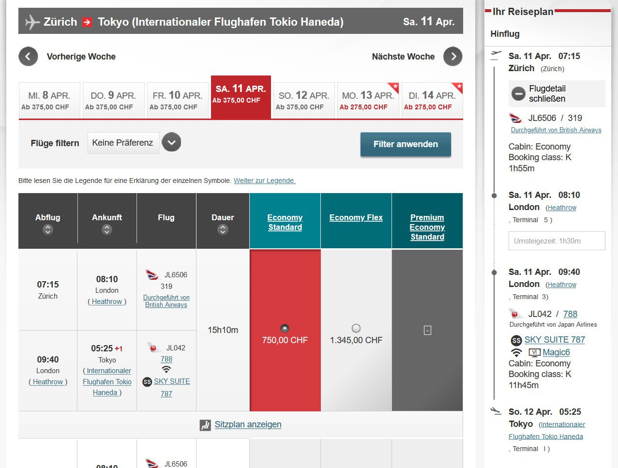Go to previous week arrow
The image size is (618, 468).
point(28,57)
